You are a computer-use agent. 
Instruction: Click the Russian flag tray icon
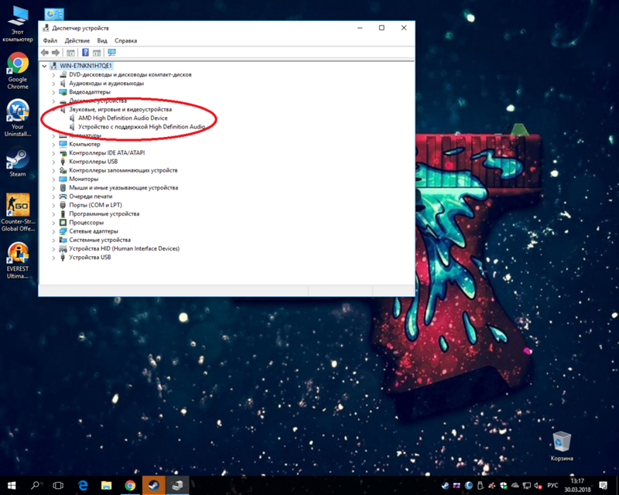tap(457, 486)
